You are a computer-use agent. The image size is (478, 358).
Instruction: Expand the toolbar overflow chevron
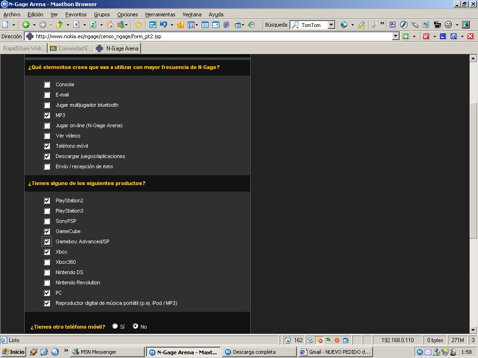382,23
